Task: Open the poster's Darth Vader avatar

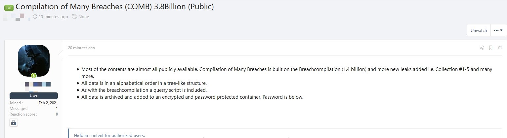Action: pyautogui.click(x=34, y=60)
